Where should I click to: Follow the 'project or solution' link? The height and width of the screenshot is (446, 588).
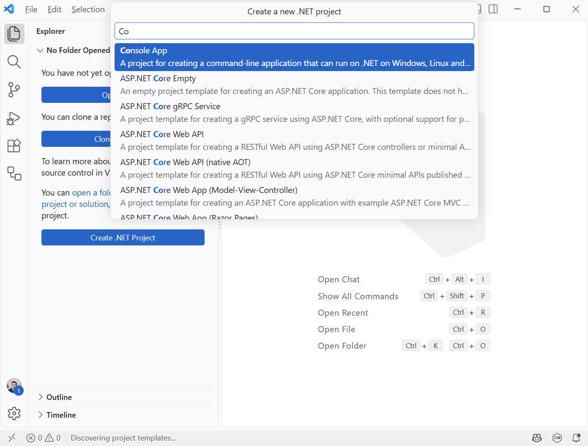[x=76, y=204]
